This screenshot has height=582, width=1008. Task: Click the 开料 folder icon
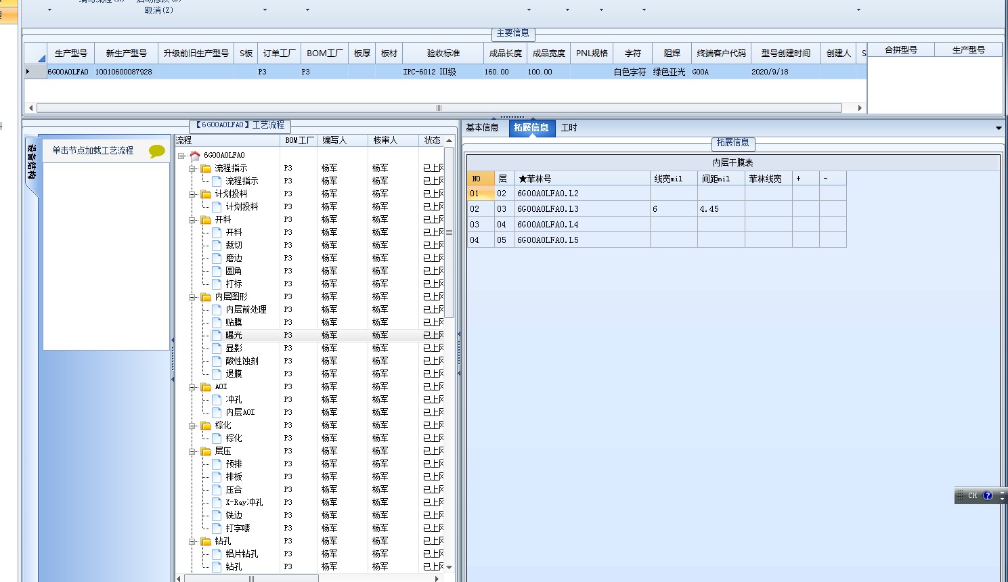click(206, 219)
